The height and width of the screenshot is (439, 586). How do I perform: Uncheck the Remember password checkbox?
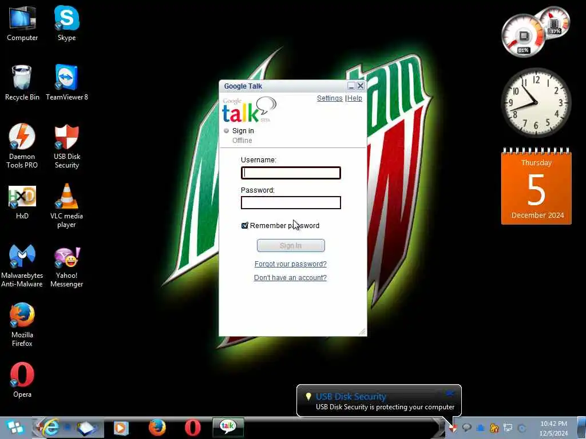(245, 225)
